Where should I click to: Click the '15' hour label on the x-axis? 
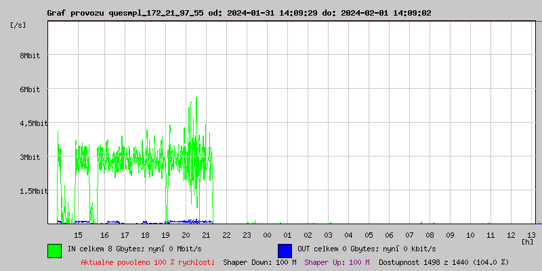(x=79, y=234)
